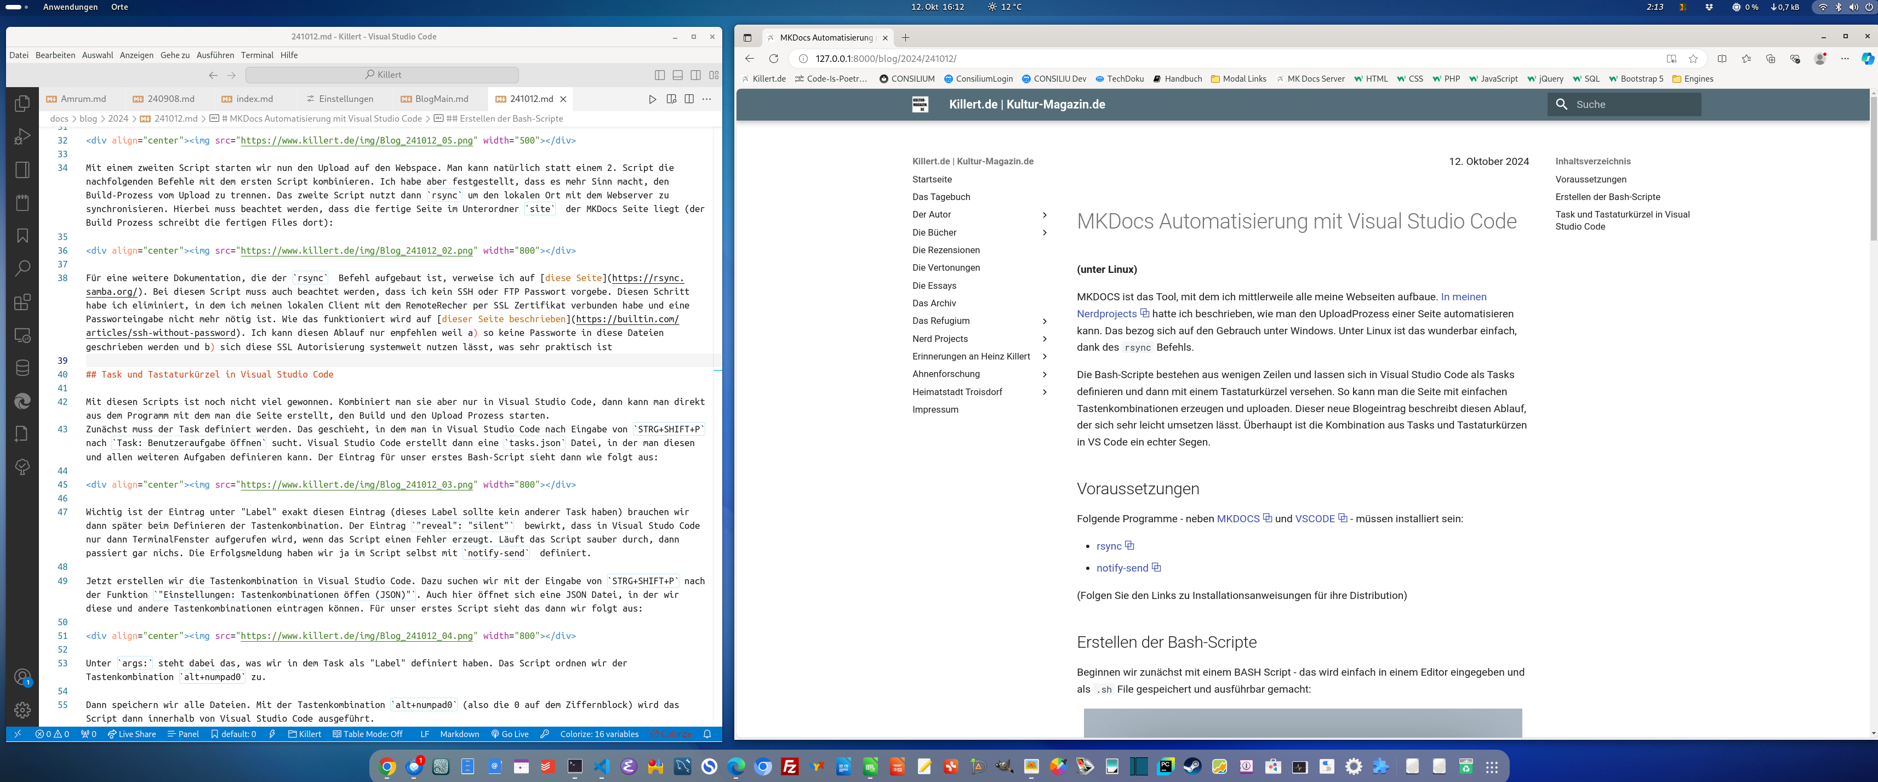Open the Terminal menu in VS Code
The image size is (1878, 782).
tap(256, 55)
